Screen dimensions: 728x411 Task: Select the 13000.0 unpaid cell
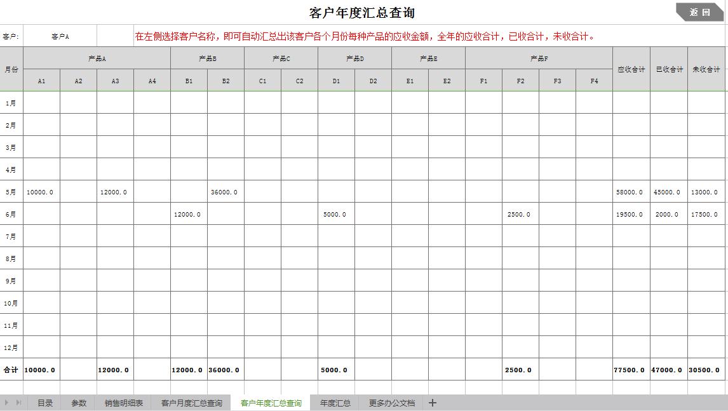[706, 192]
